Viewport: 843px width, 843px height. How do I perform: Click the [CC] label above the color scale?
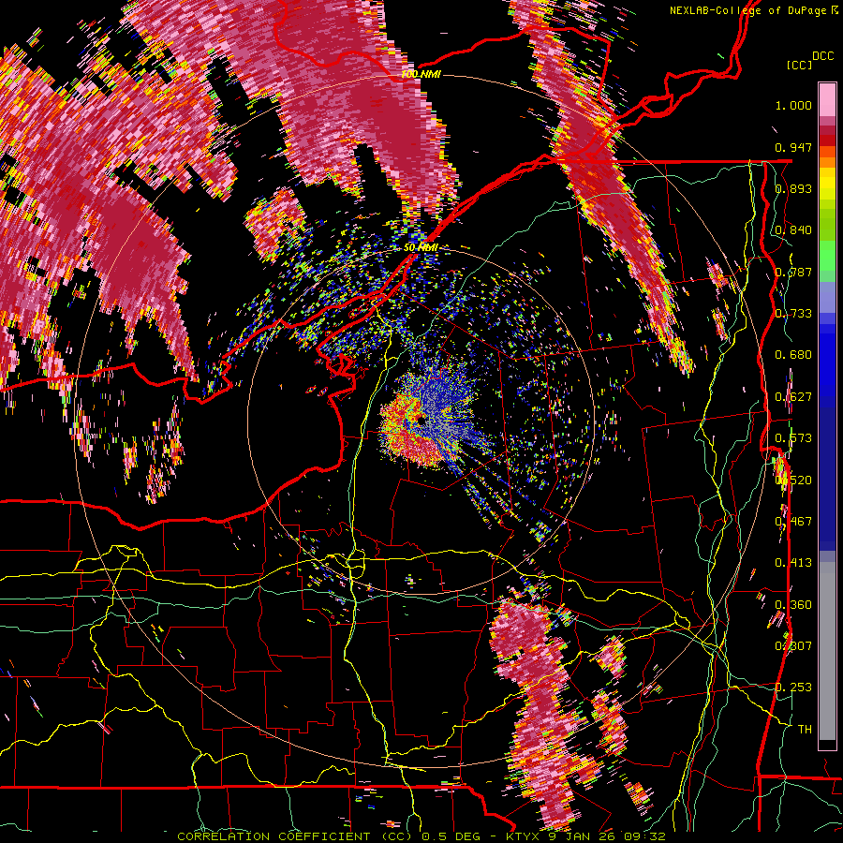coord(799,65)
